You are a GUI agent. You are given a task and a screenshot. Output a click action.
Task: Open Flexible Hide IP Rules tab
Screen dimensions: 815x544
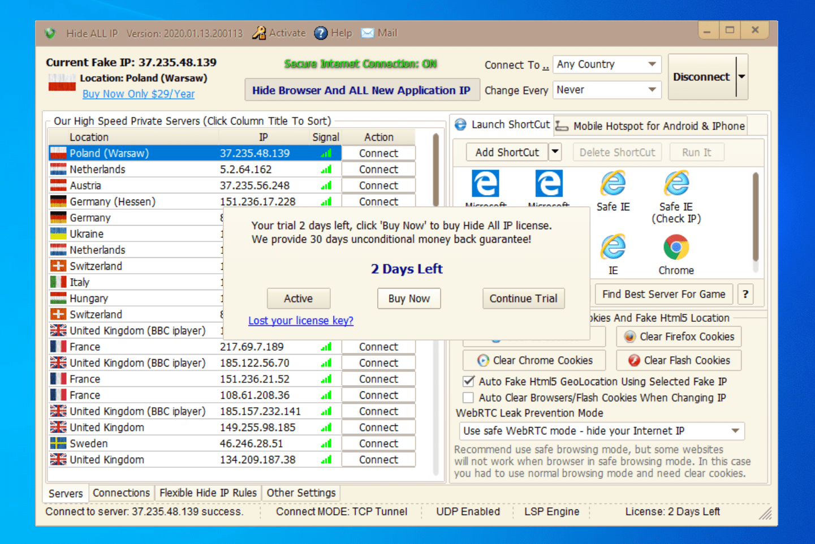coord(208,493)
